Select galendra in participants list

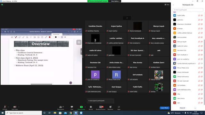(188, 20)
